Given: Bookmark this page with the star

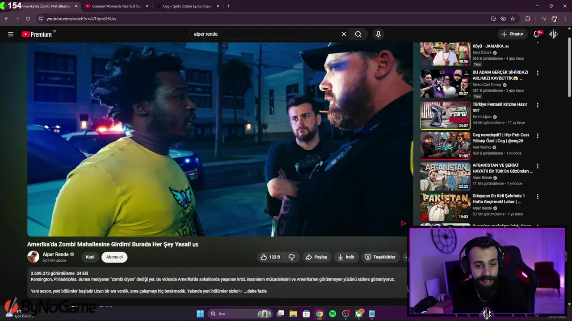Looking at the screenshot, I should (x=513, y=19).
